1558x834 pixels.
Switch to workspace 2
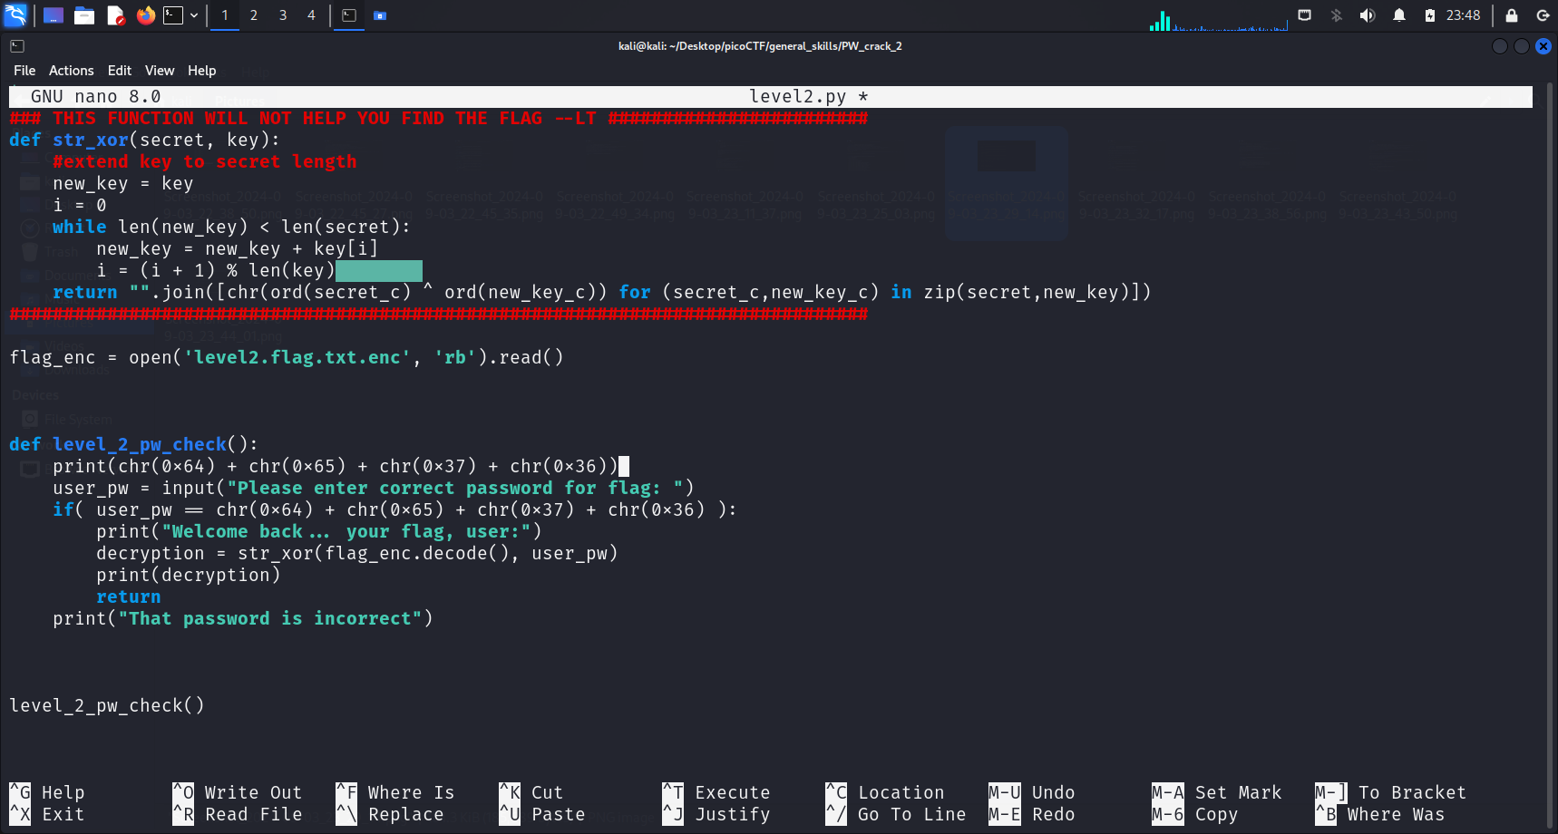click(254, 15)
